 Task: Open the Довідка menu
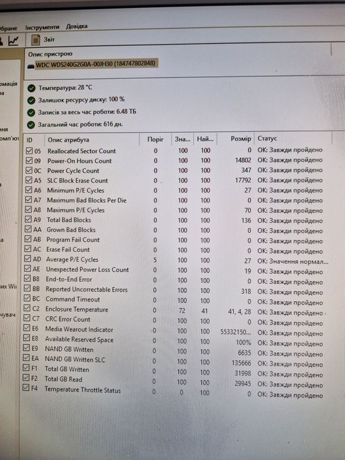(x=77, y=26)
